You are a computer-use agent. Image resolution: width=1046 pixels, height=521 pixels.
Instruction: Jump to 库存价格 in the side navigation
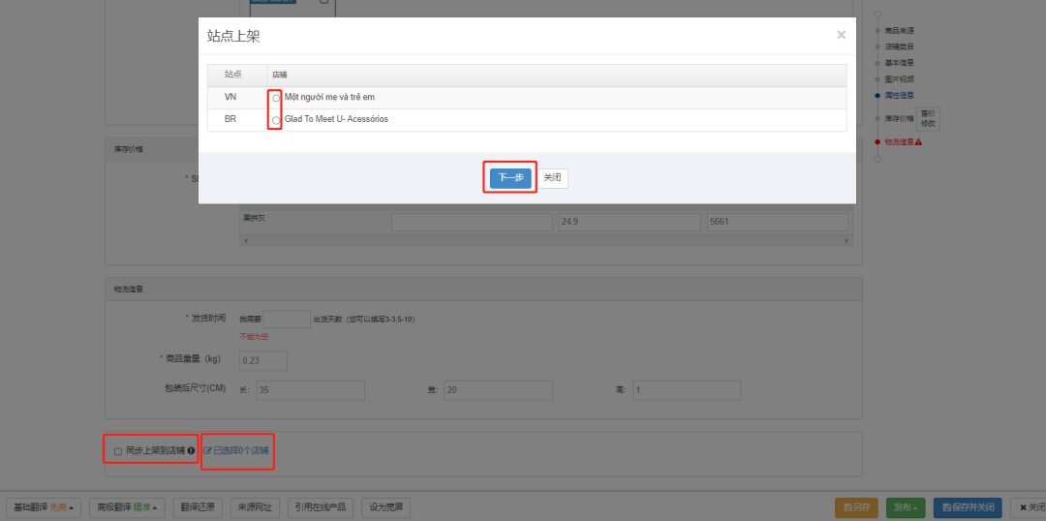[x=899, y=119]
